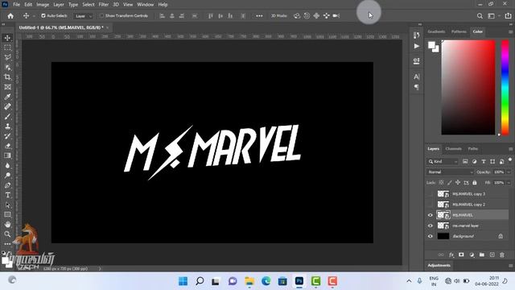Click inside the color picker field
Image resolution: width=515 pixels, height=290 pixels.
click(468, 88)
